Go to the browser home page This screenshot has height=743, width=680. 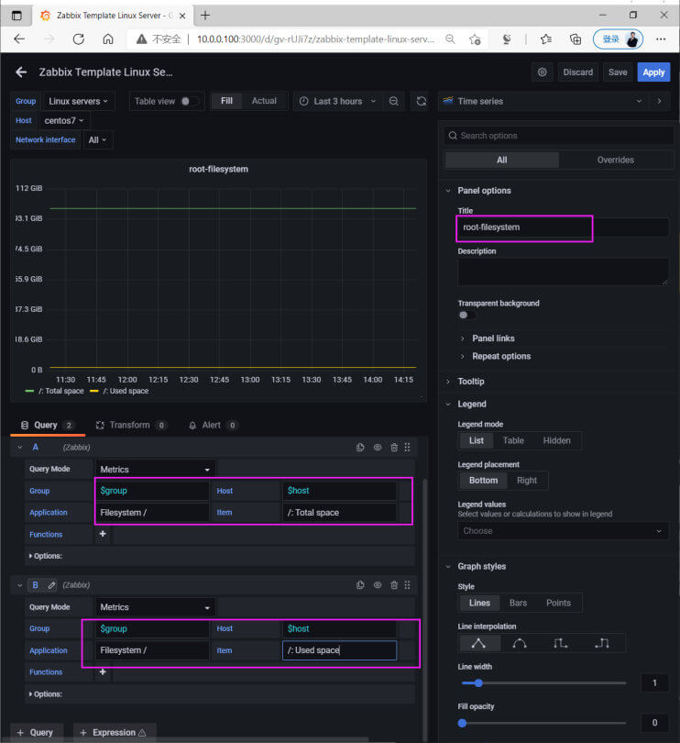108,39
